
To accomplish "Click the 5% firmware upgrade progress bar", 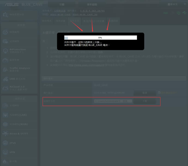I will tap(101, 38).
